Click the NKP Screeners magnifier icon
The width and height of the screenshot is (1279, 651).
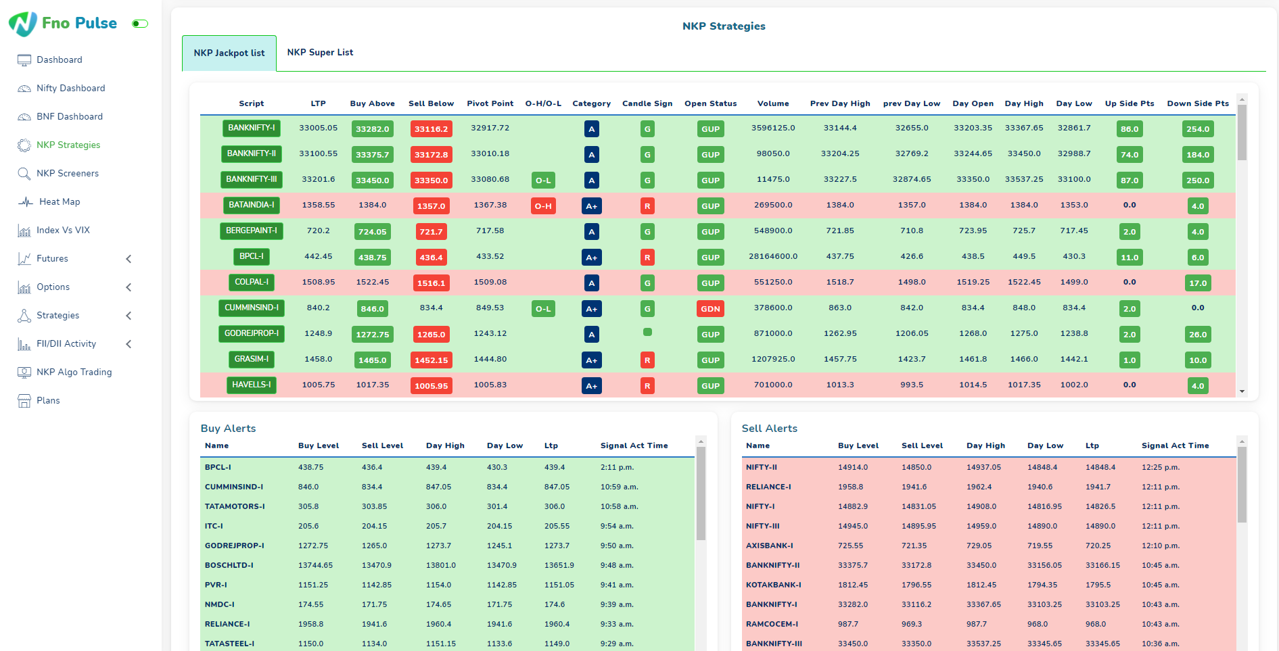click(24, 174)
